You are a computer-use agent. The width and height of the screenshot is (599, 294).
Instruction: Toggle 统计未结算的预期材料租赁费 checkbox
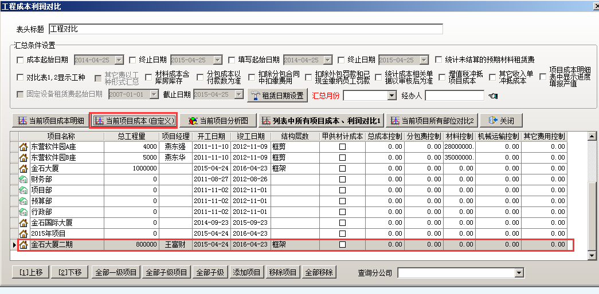(x=439, y=59)
